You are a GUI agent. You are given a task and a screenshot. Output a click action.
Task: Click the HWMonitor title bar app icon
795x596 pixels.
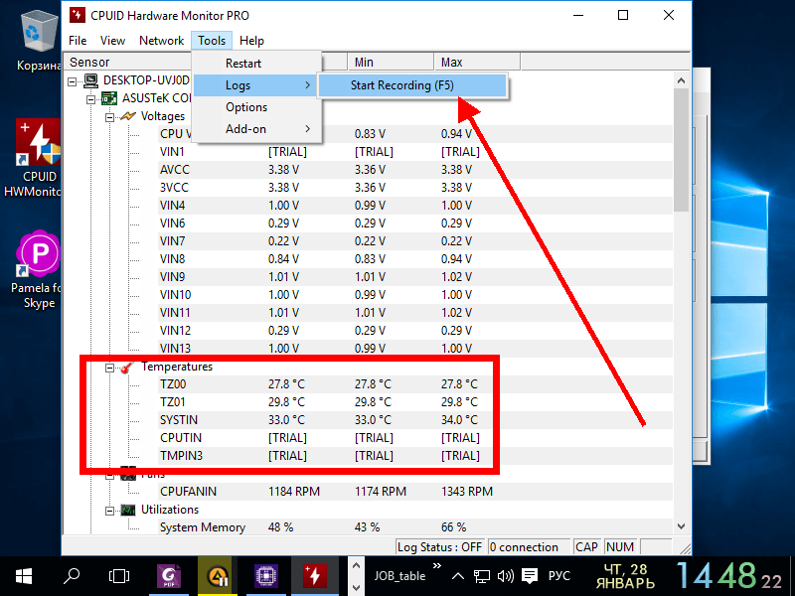click(78, 15)
